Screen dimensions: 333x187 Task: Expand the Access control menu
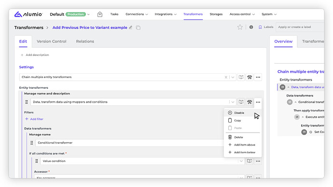click(x=242, y=14)
